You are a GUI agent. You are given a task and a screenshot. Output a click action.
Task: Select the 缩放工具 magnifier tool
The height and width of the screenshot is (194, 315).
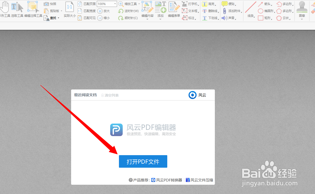(x=127, y=4)
